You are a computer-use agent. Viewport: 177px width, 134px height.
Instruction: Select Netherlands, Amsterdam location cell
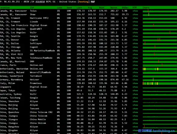14,69
